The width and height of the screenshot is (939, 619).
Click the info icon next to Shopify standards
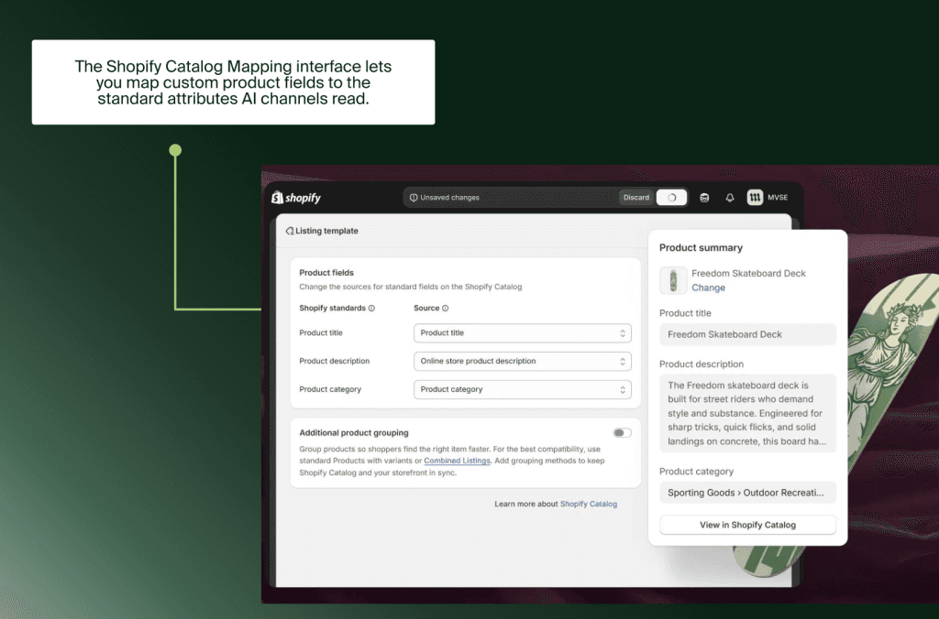[x=371, y=308]
